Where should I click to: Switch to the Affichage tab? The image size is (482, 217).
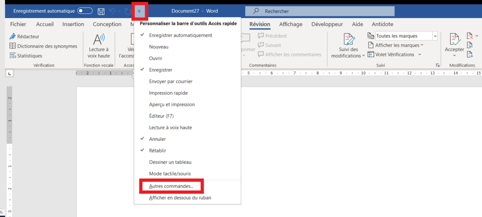tap(291, 24)
